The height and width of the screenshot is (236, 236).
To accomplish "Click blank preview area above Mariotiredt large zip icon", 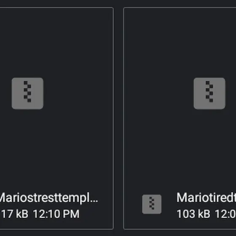I will (180, 42).
